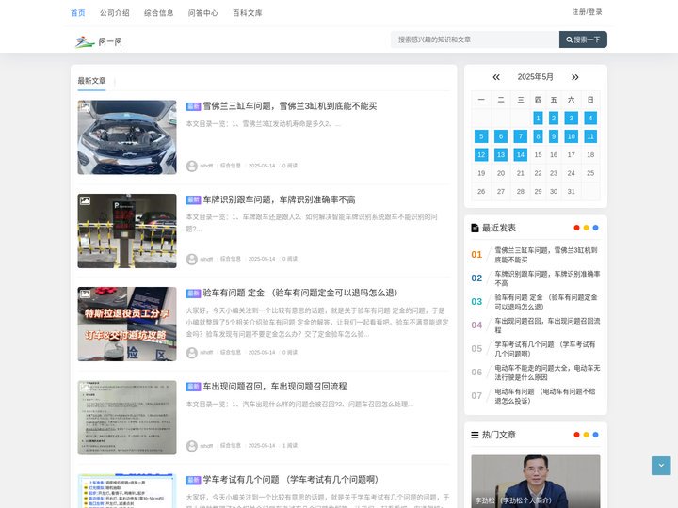Focus the search input field
Image resolution: width=678 pixels, height=508 pixels.
[x=475, y=40]
